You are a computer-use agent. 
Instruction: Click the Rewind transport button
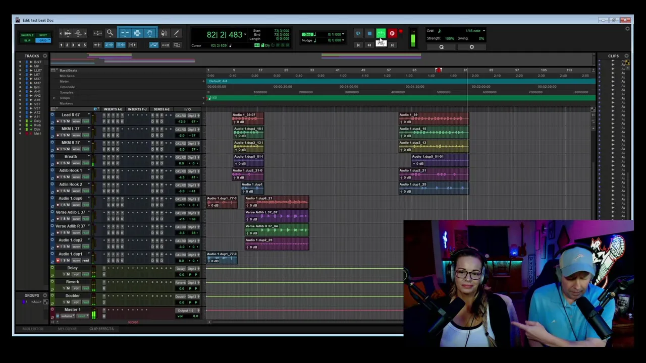pos(369,45)
